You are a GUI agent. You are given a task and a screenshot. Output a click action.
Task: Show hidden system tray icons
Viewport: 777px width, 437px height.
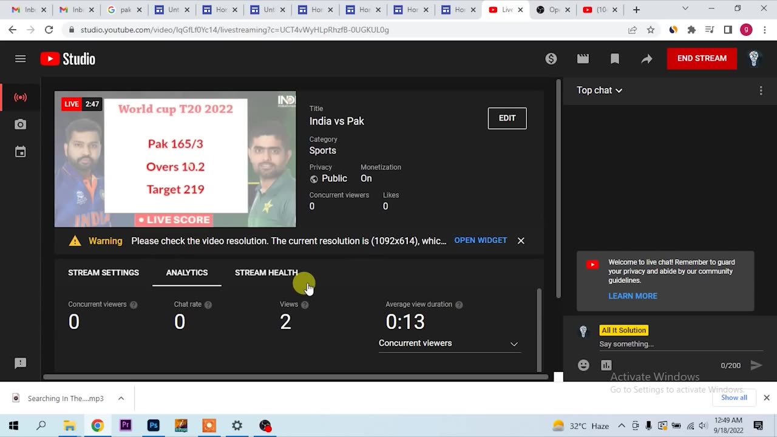pos(621,425)
